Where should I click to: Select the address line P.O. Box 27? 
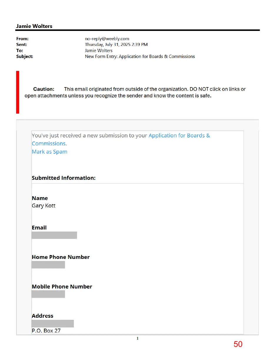46,331
